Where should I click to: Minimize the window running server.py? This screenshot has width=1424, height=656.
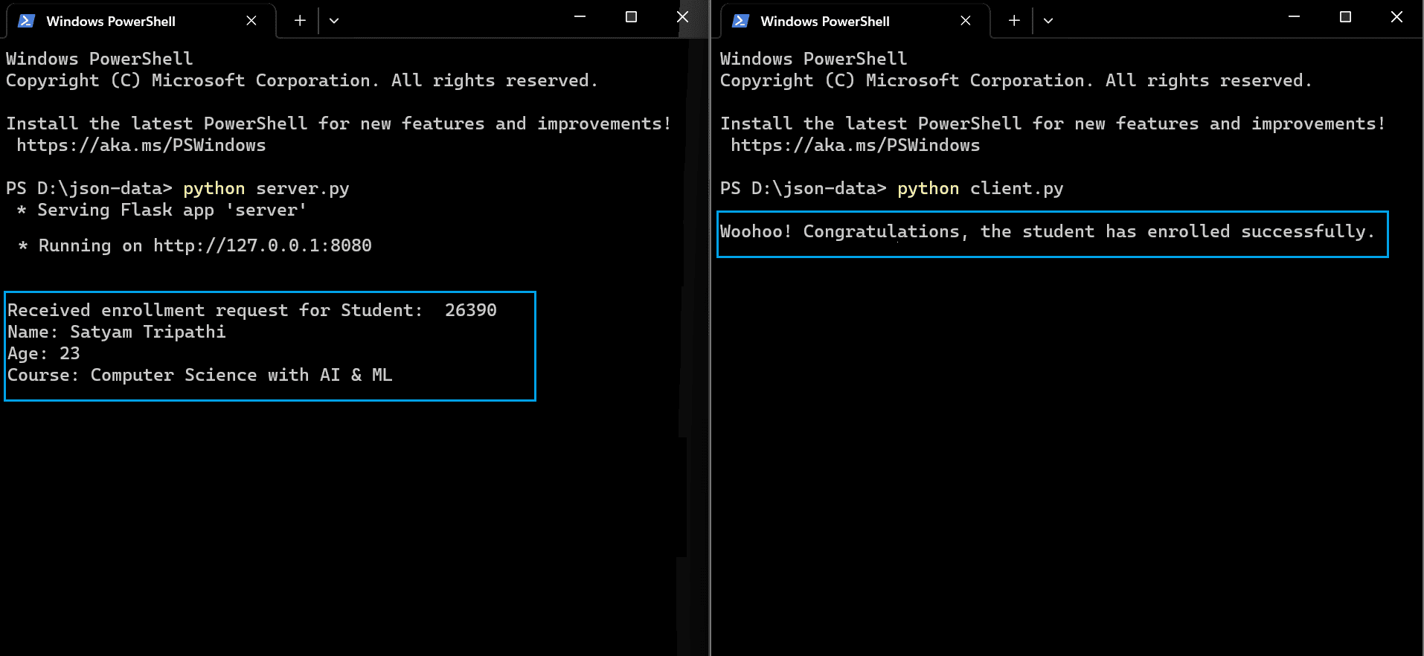coord(580,17)
